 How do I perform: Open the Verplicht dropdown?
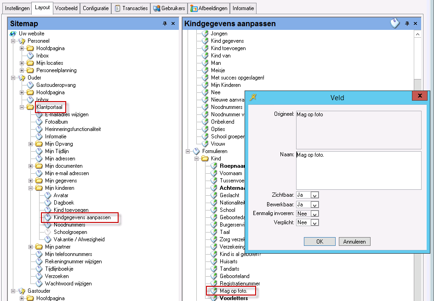tap(314, 223)
